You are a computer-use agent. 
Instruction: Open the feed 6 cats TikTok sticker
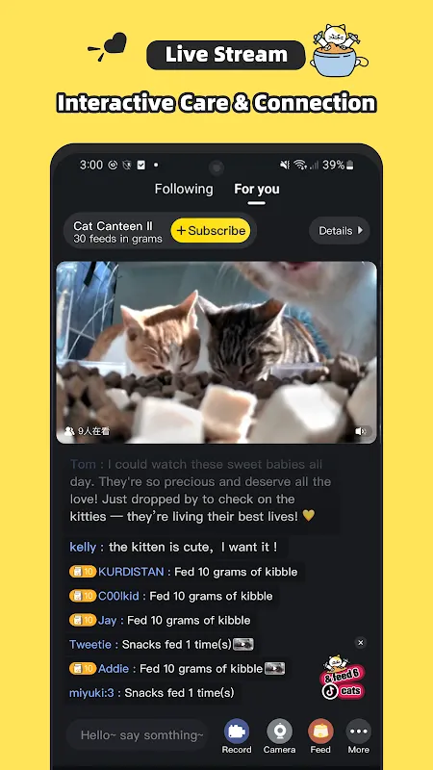[x=343, y=678]
